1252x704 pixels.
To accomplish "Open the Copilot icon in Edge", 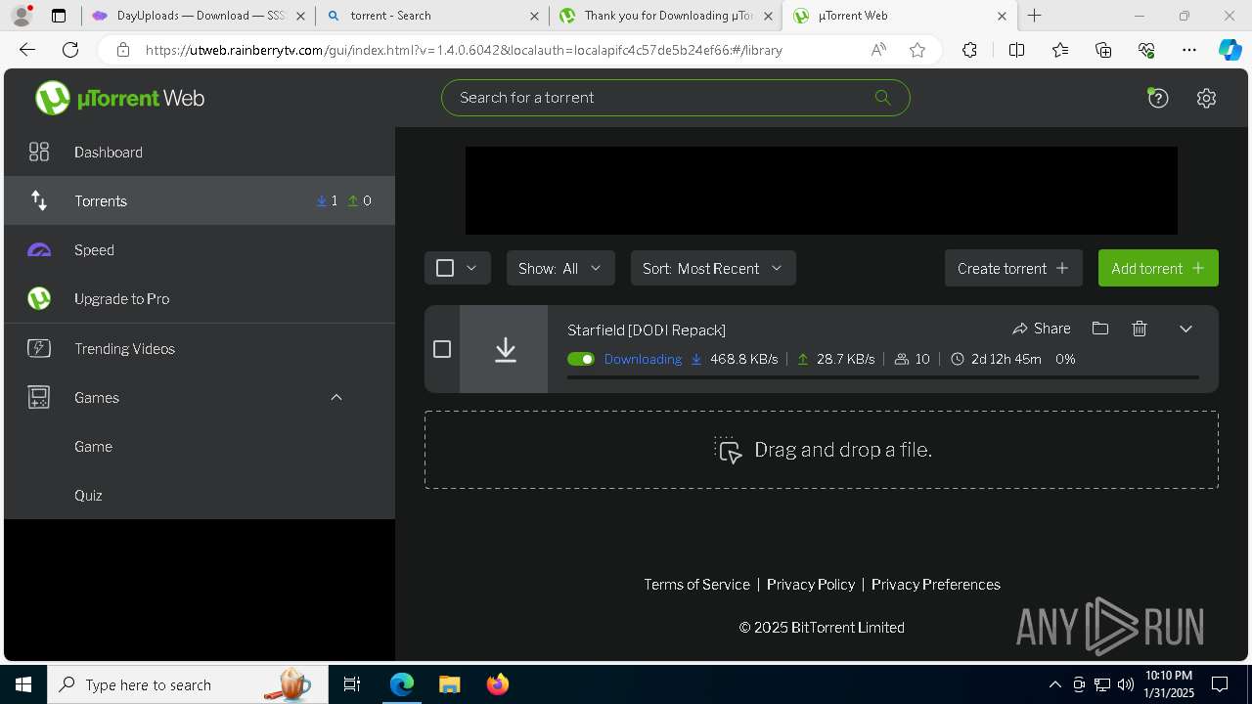I will point(1230,50).
